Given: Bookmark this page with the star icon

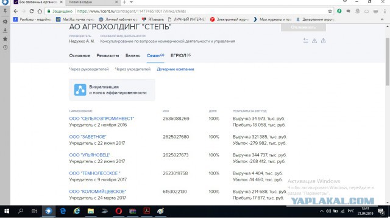Looking at the screenshot, I should (x=330, y=11).
